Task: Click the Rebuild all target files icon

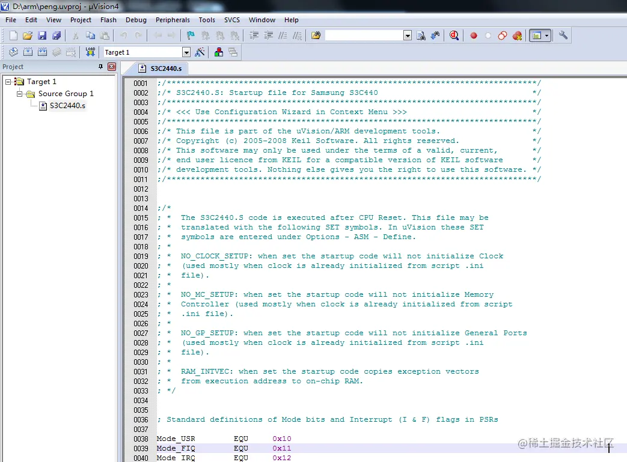Action: pos(43,52)
